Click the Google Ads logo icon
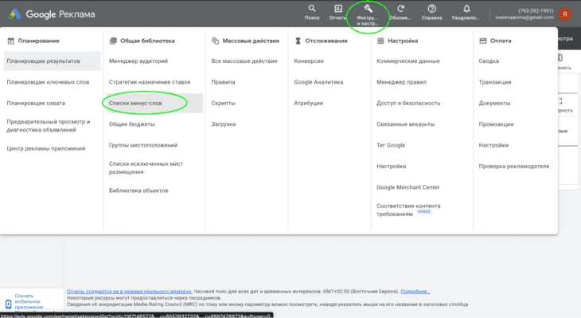The height and width of the screenshot is (318, 581). coord(15,14)
